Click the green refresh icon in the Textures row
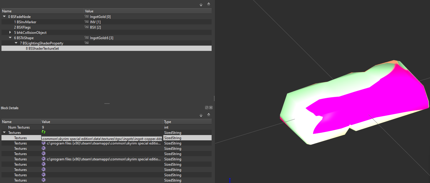The width and height of the screenshot is (430, 183). pos(44,132)
